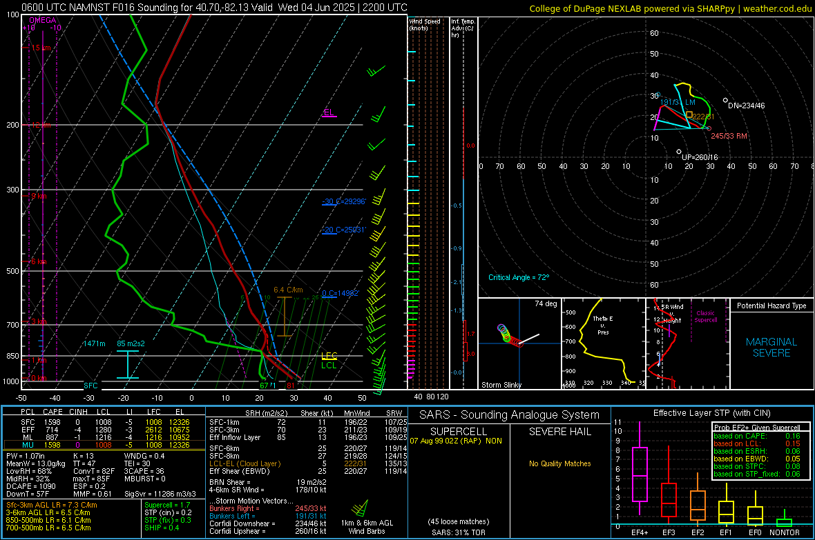
Task: Click the "weather.cod.edu" credit text
Action: [777, 8]
